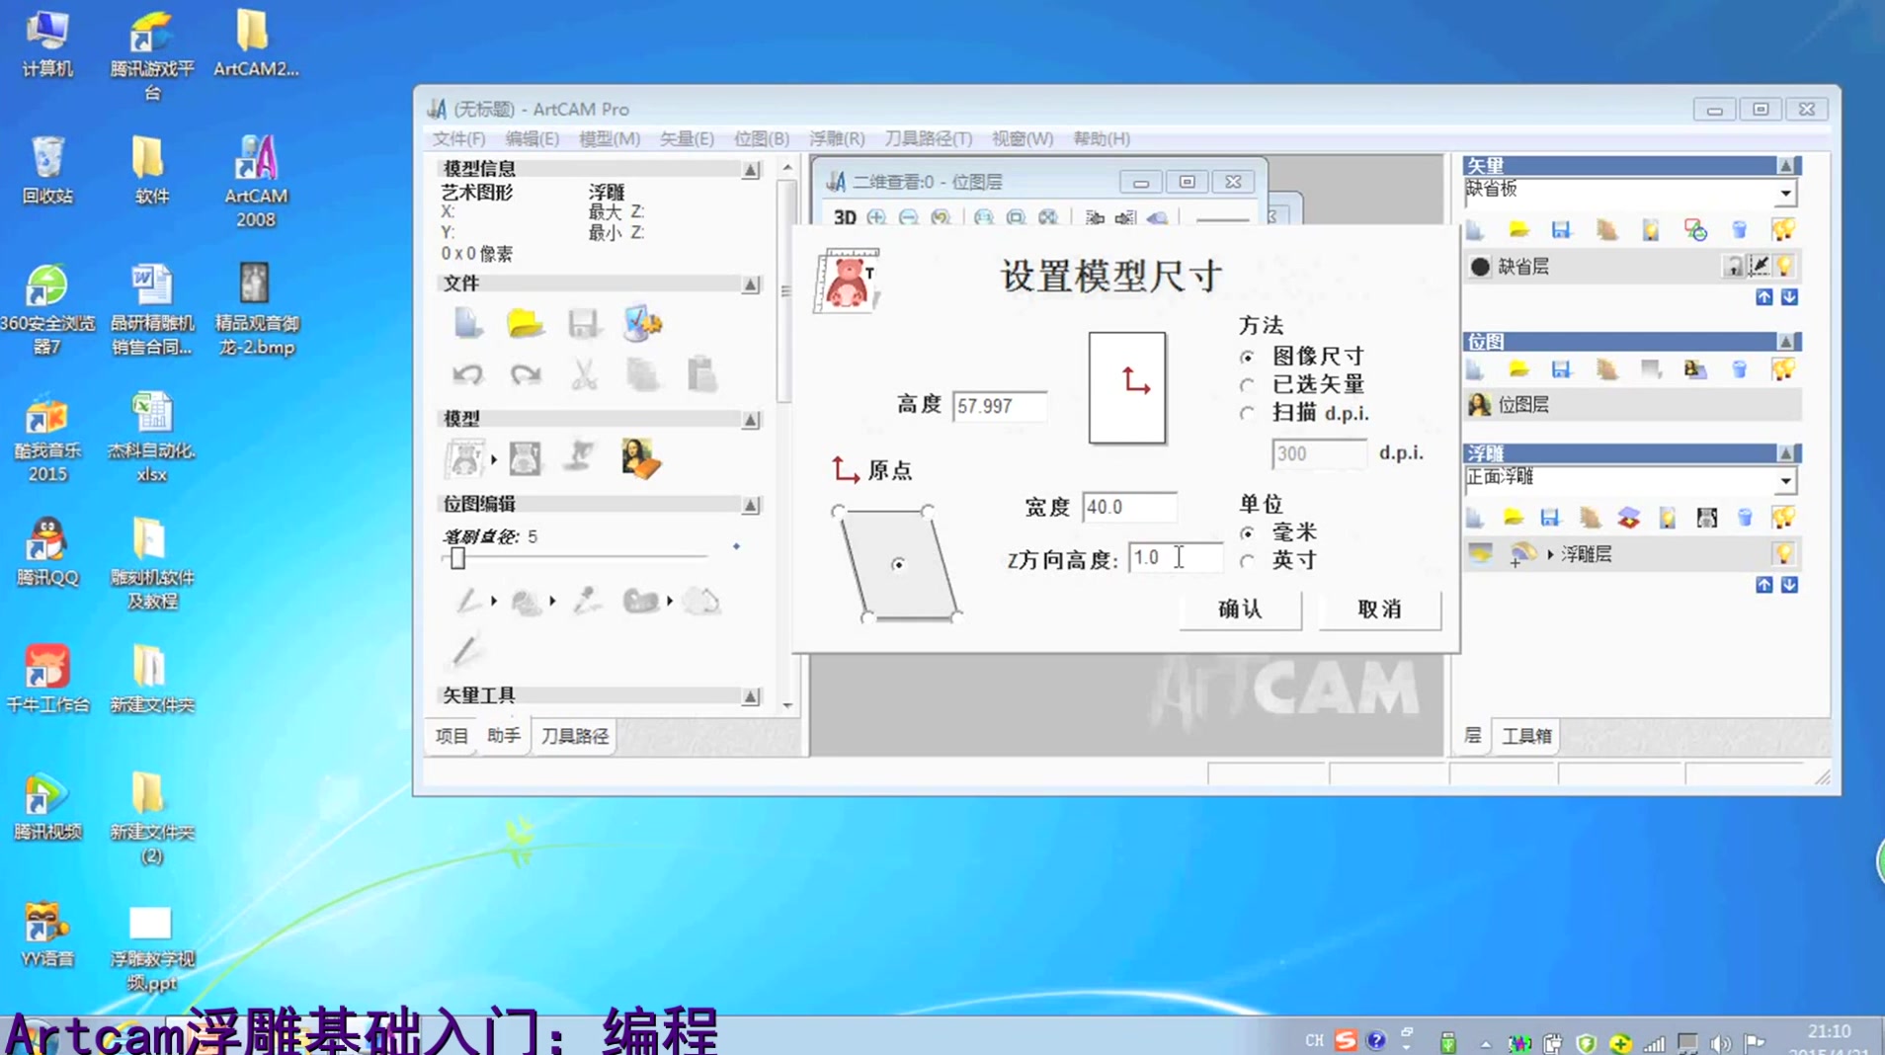Toggle visibility lightbulb of the 缺省层 layer

point(1784,266)
